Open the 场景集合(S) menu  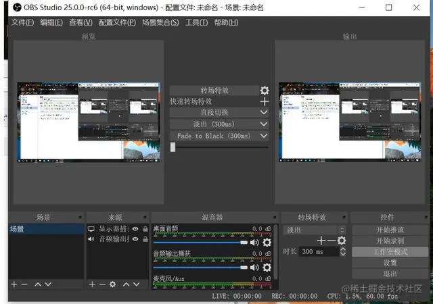pos(160,22)
